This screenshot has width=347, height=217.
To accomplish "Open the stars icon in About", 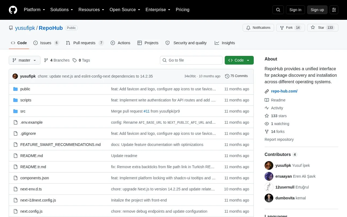I will [x=267, y=116].
